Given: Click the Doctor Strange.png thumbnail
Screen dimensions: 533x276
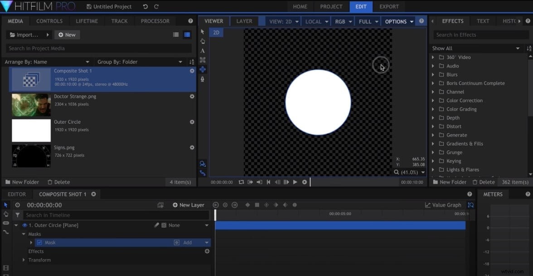Looking at the screenshot, I should pos(31,105).
